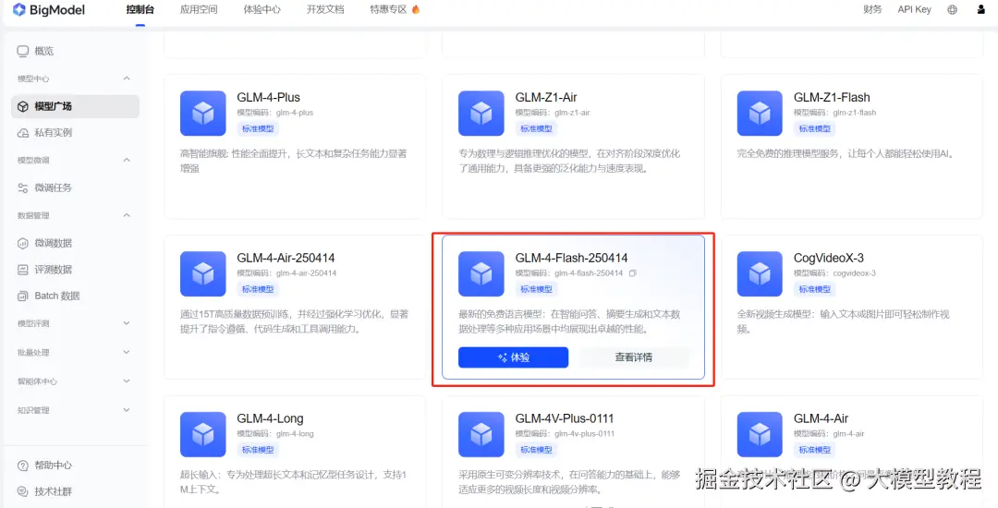Click the GLM-4-Long model cube icon
The width and height of the screenshot is (998, 508).
coord(203,435)
